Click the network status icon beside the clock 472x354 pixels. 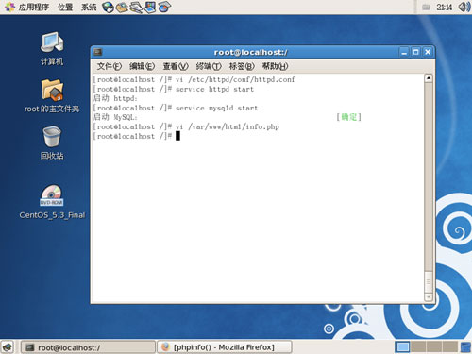point(426,8)
